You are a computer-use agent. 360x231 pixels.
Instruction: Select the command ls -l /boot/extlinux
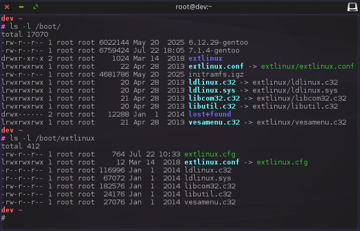coord(52,138)
